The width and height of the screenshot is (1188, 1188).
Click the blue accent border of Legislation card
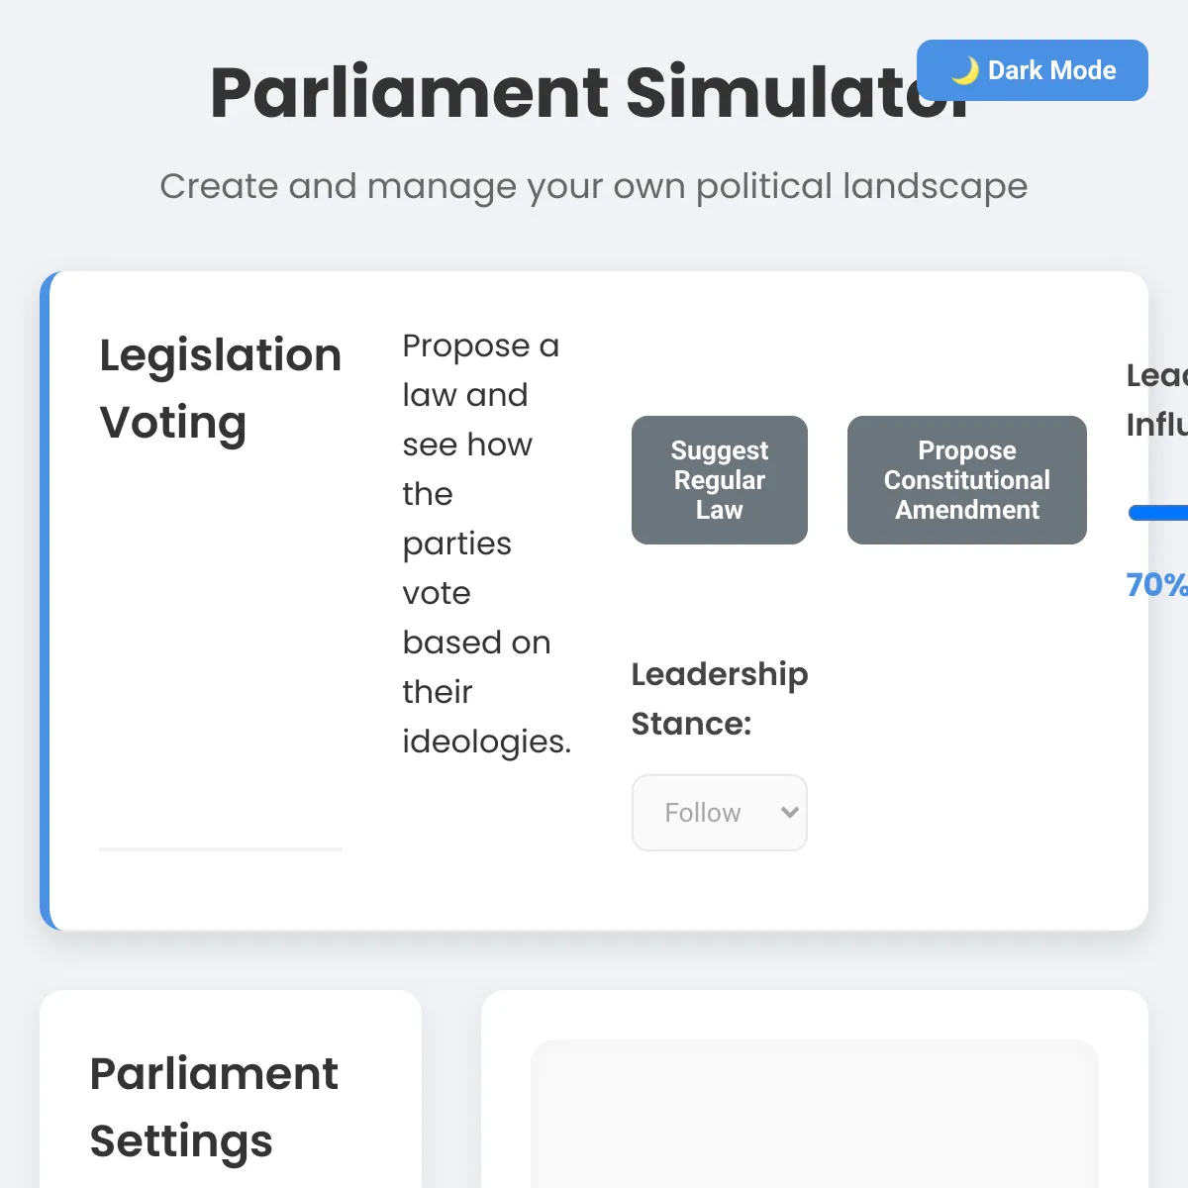point(45,601)
